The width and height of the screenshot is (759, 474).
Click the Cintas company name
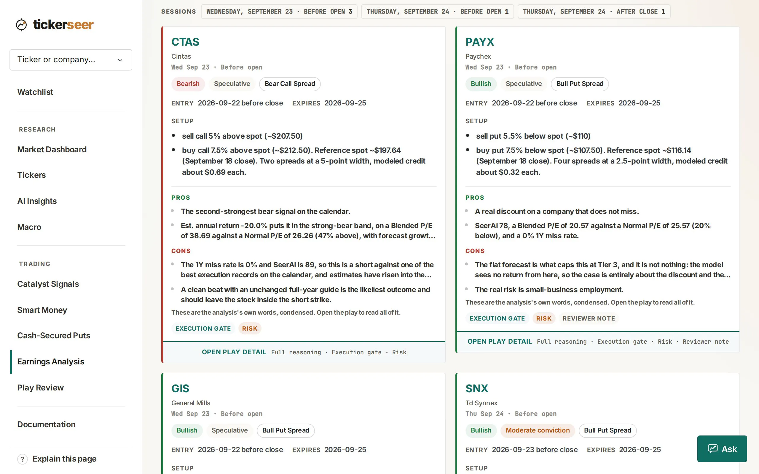click(x=181, y=56)
